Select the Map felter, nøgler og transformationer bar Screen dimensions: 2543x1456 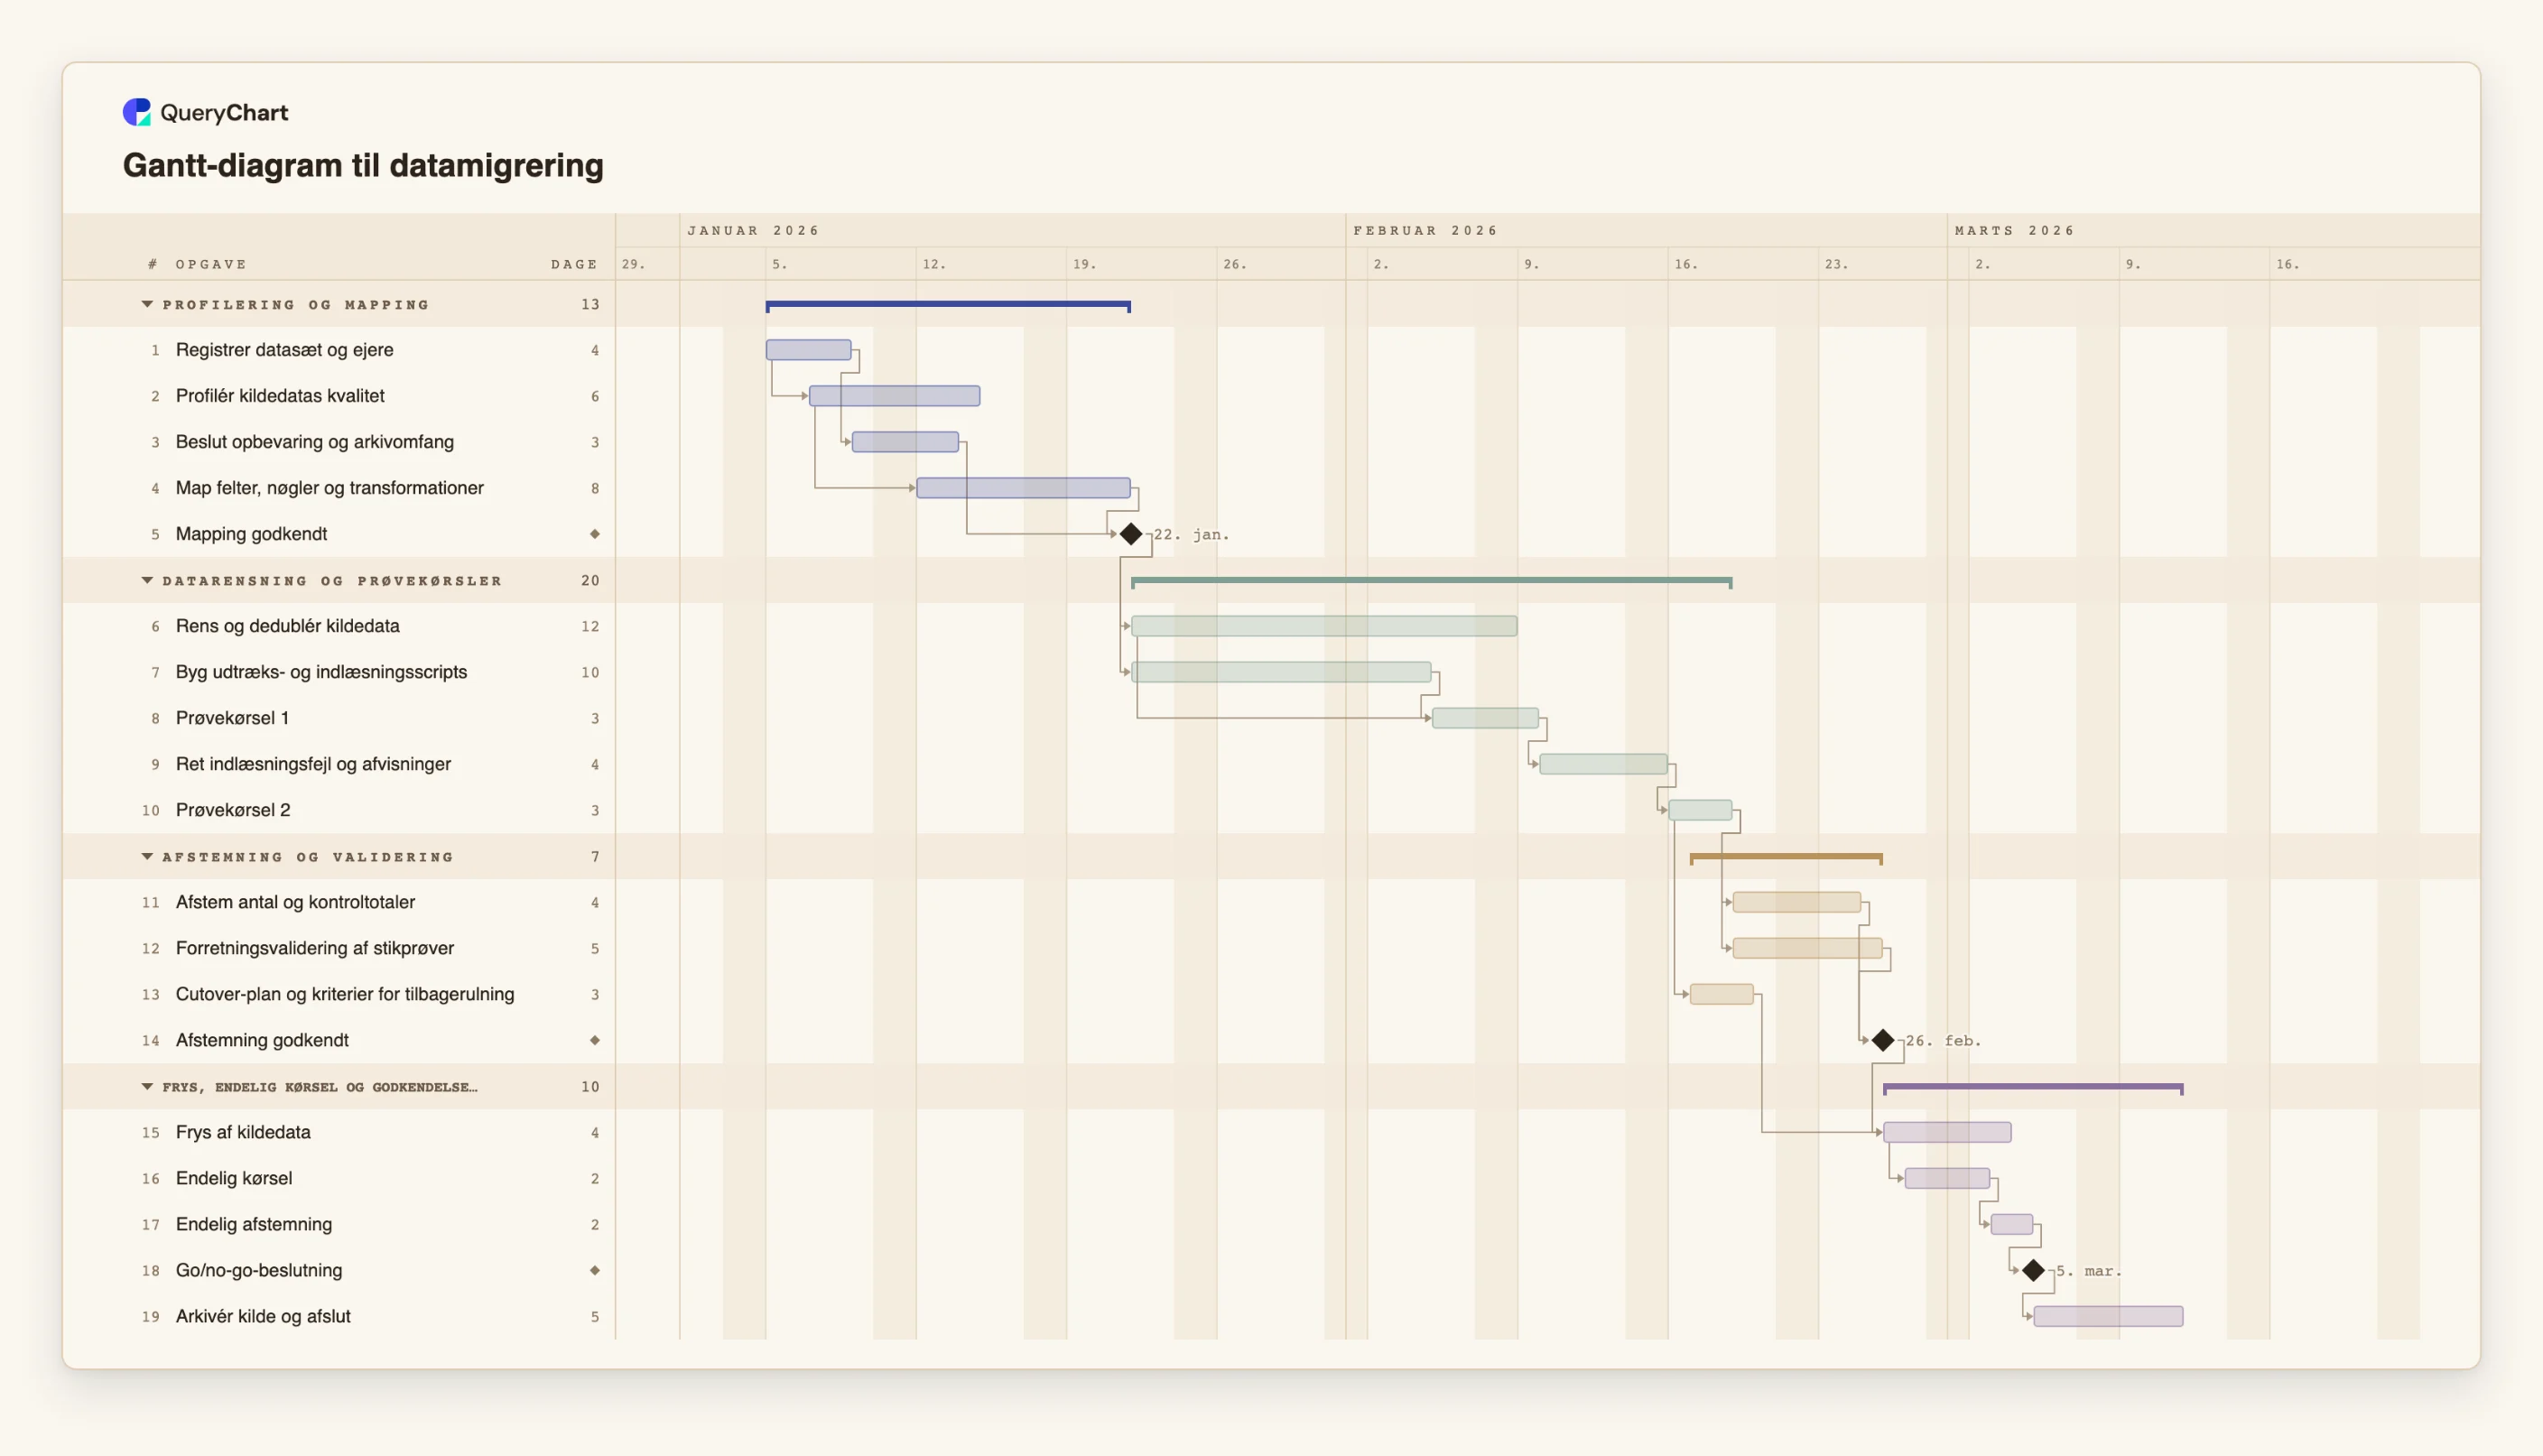point(1024,488)
